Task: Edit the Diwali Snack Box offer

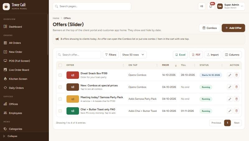Action: click(x=230, y=75)
